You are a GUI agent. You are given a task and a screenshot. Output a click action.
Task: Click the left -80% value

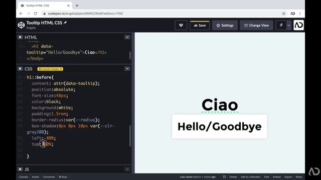click(x=49, y=138)
